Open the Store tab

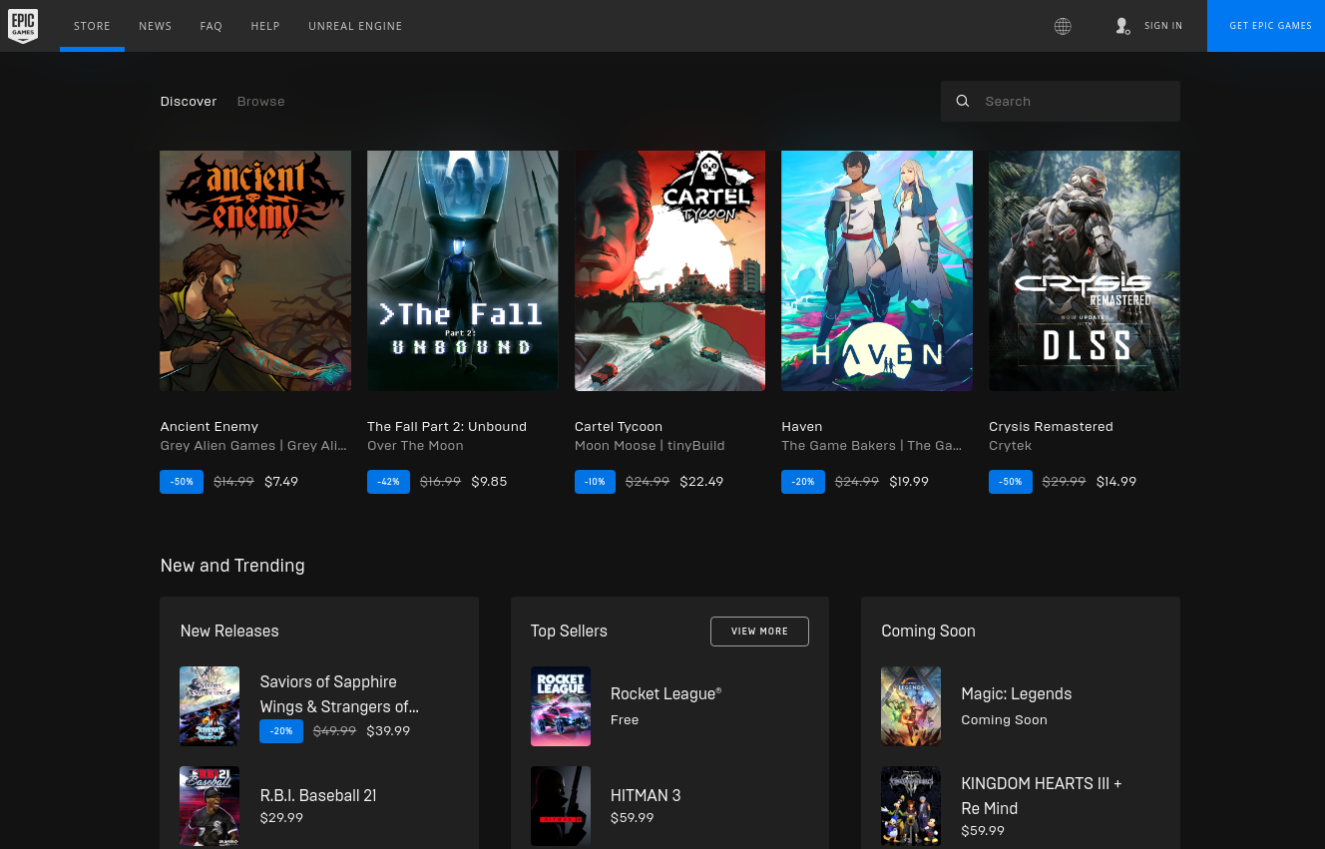tap(92, 26)
